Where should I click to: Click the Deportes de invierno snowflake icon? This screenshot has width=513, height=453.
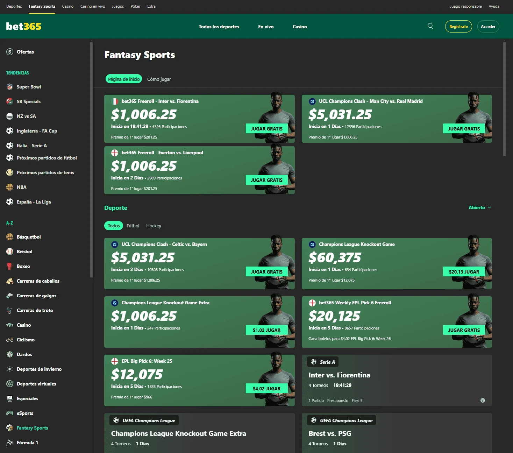coord(10,369)
